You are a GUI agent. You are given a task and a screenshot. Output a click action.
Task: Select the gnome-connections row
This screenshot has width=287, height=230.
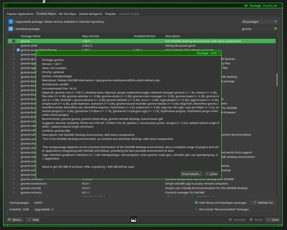click(x=142, y=183)
